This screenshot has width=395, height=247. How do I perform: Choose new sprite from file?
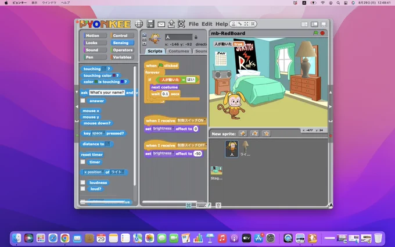click(x=254, y=134)
